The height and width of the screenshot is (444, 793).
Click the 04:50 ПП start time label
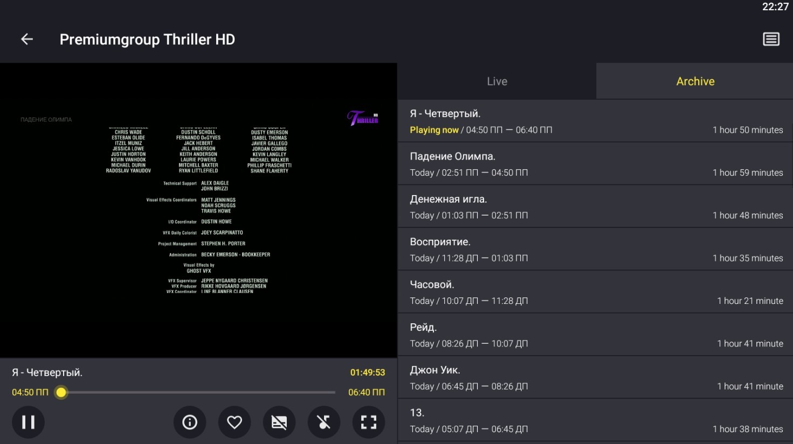30,392
